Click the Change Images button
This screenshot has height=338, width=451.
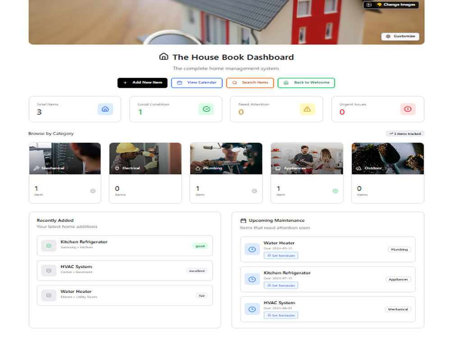[391, 5]
